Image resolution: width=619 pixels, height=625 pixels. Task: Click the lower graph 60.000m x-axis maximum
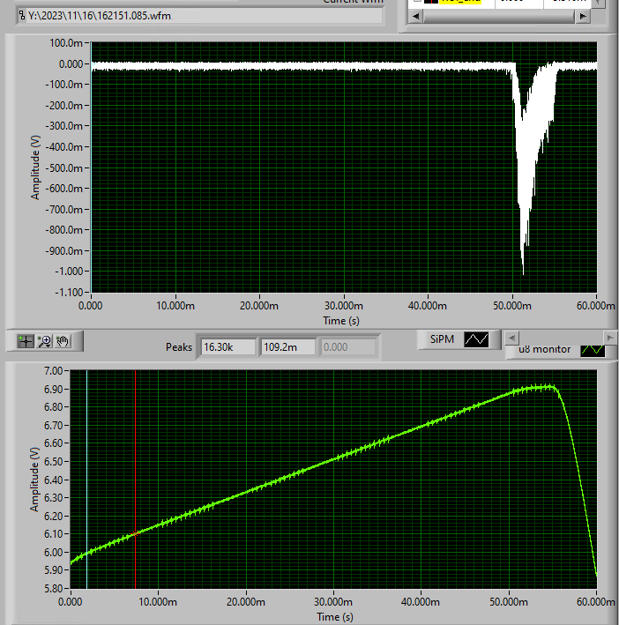(596, 602)
